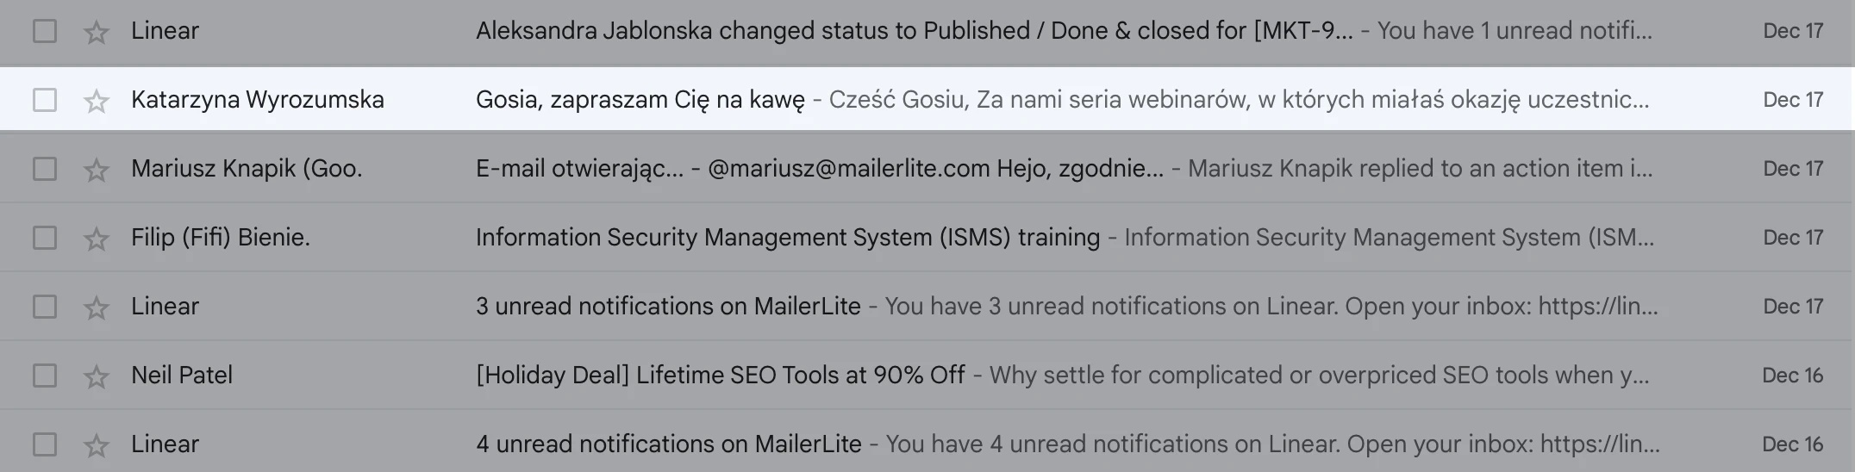Open "3 unread notifications on MailerLite" message
1855x472 pixels.
(x=668, y=307)
